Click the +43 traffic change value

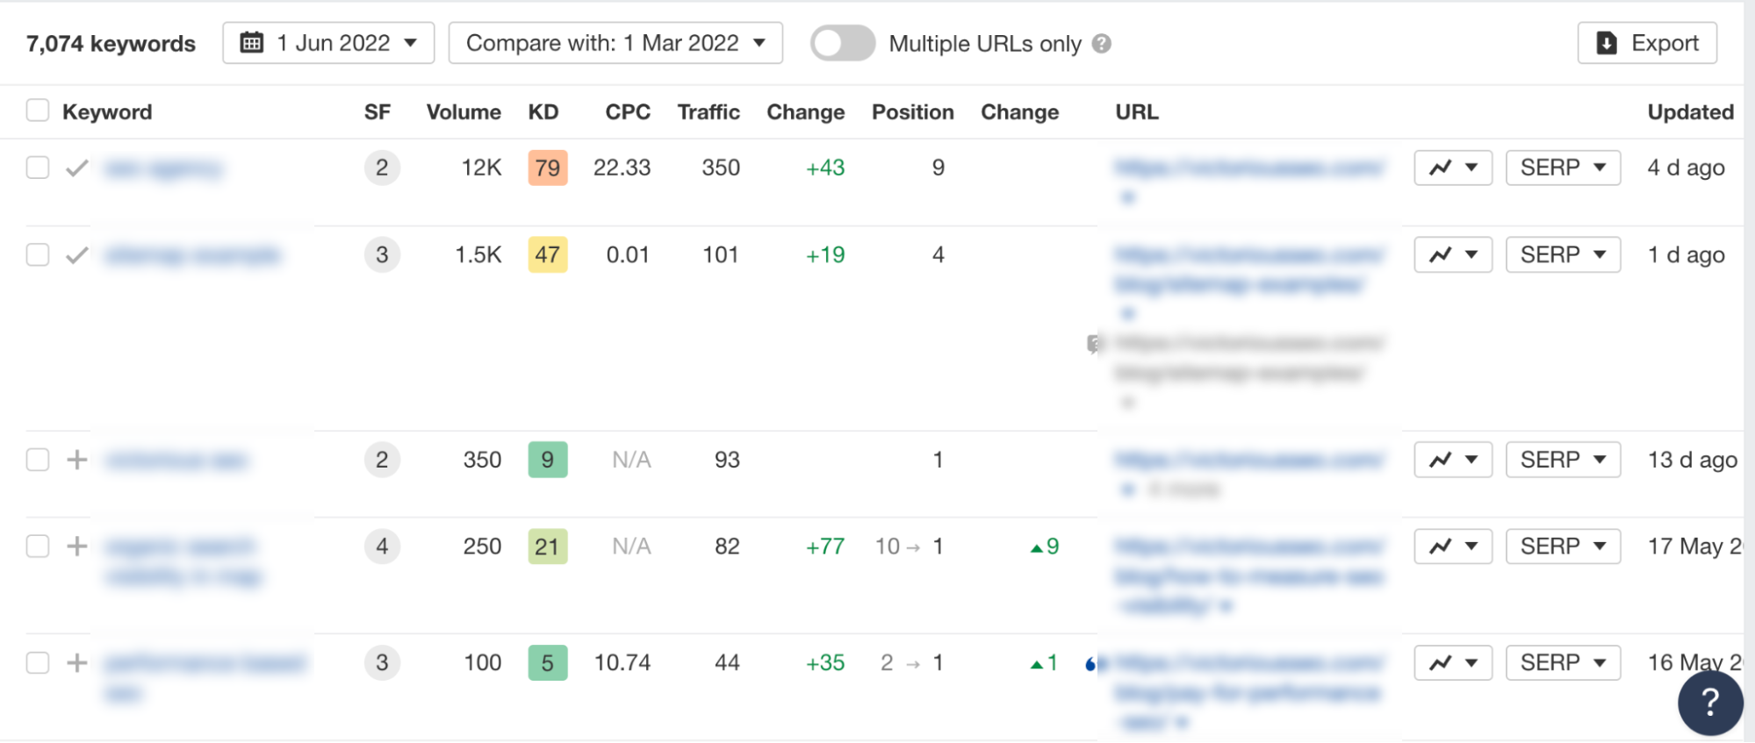coord(825,168)
